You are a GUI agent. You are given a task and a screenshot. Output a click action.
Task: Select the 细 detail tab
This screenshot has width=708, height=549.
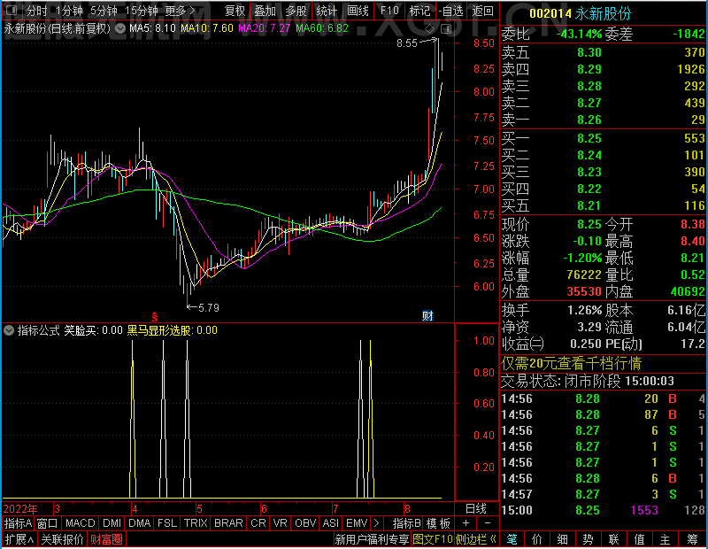562,539
